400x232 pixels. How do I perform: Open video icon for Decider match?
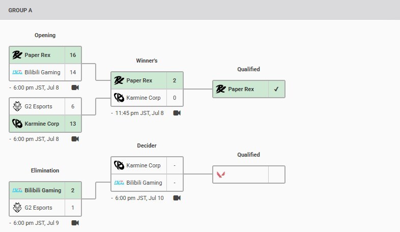177,198
